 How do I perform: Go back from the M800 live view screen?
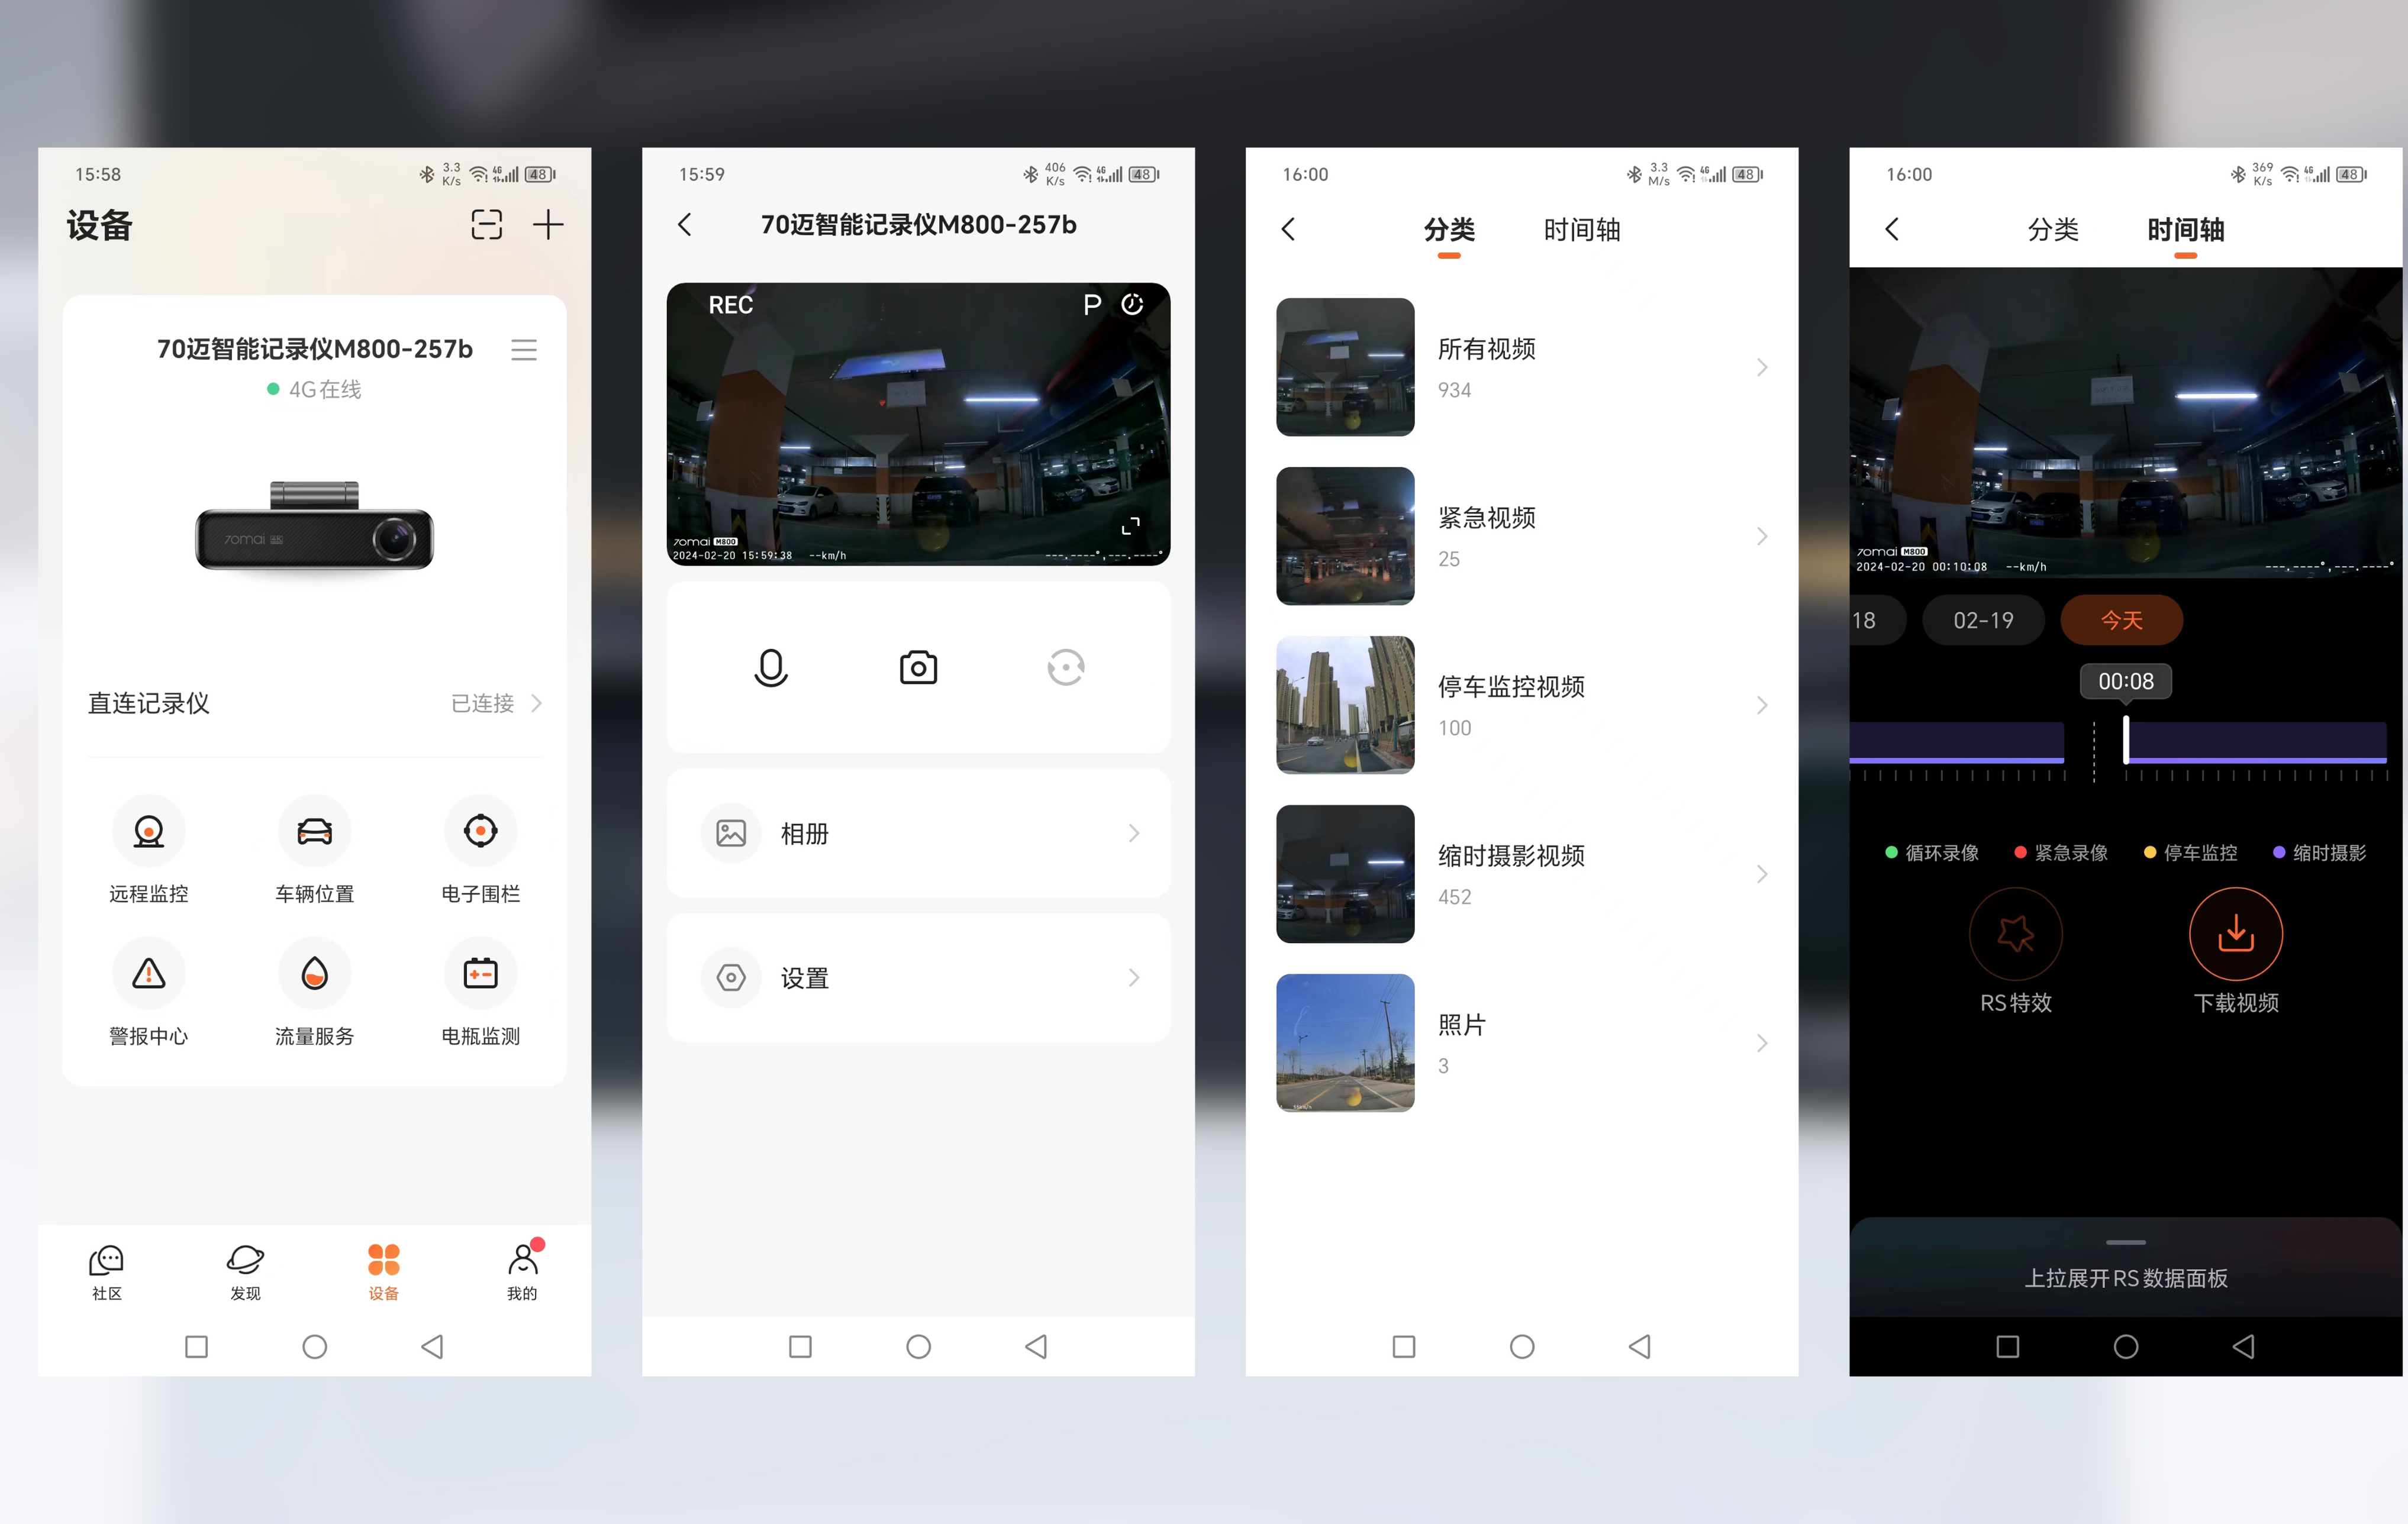685,225
